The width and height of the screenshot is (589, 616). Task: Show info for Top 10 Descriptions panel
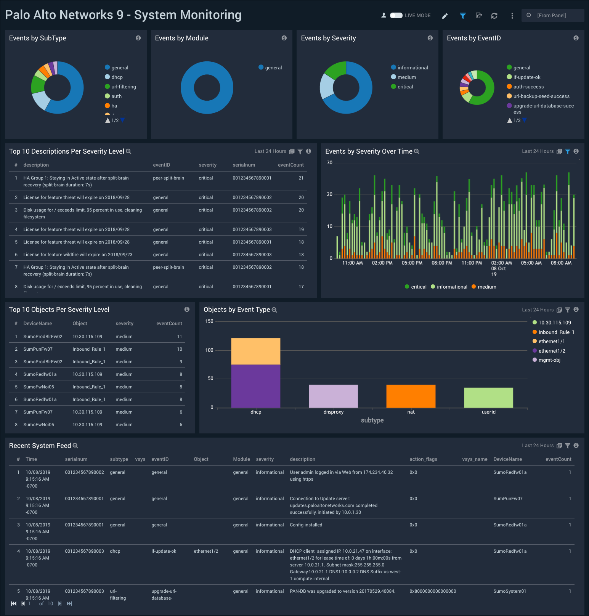click(x=308, y=151)
